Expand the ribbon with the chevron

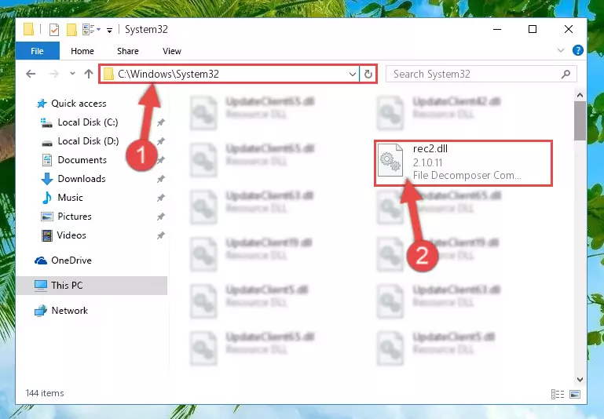click(x=561, y=50)
